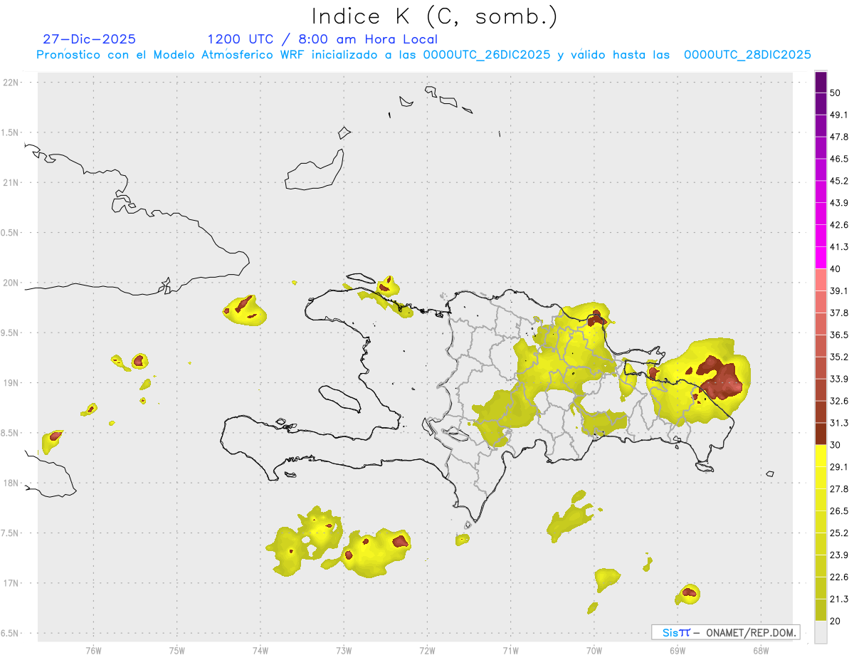This screenshot has height=660, width=854.
Task: Click the "36.5" color bar value
Action: click(x=839, y=335)
